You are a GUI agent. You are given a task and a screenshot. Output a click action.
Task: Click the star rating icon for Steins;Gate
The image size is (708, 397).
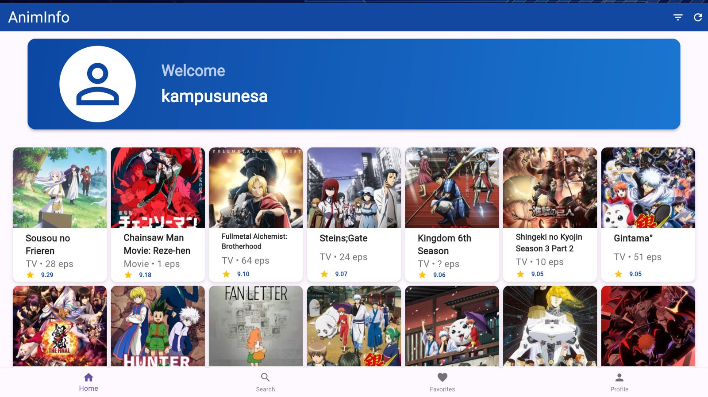coord(324,274)
